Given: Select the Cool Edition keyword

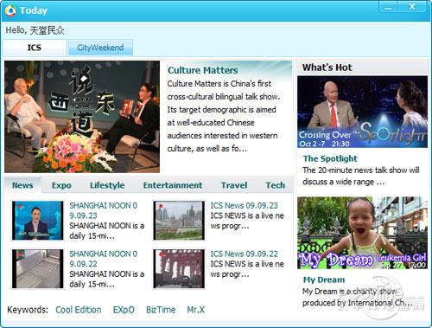Looking at the screenshot, I should 79,310.
